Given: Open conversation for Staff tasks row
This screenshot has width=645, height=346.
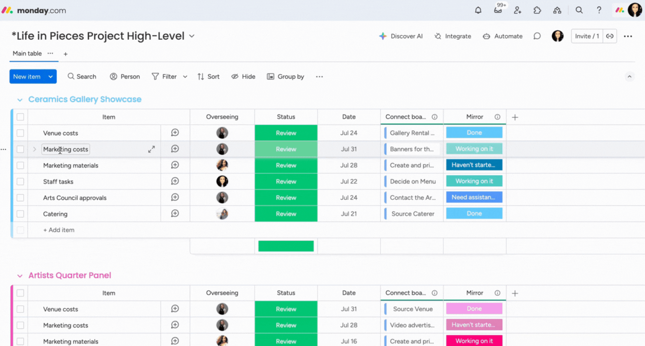Looking at the screenshot, I should (x=175, y=181).
